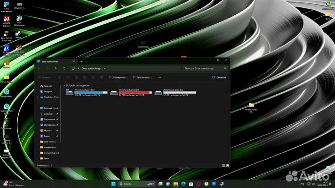This screenshot has width=335, height=188.
Task: Toggle the Сведения details pane
Action: (x=219, y=78)
